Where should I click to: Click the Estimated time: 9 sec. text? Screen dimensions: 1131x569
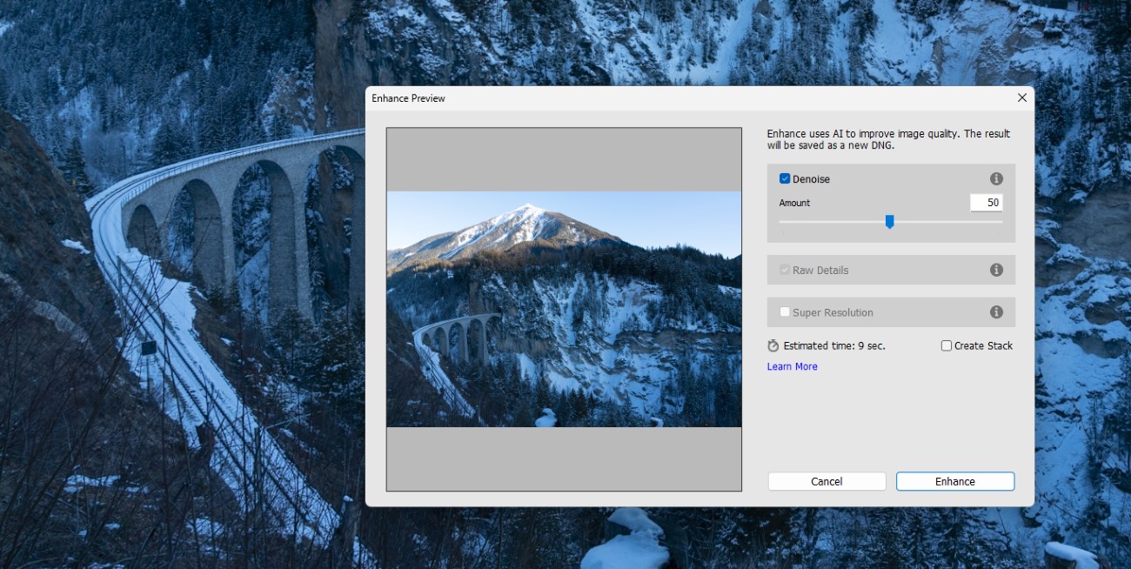833,346
